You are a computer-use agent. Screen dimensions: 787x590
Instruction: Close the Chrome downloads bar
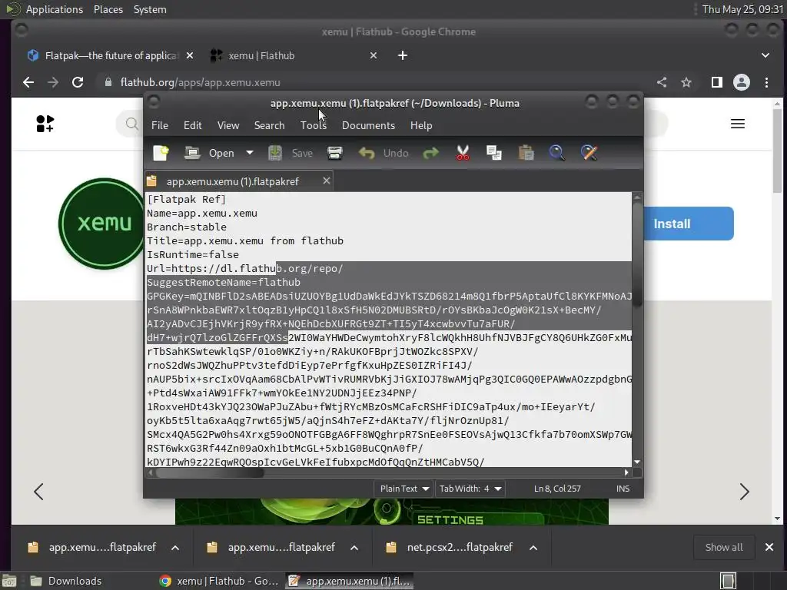[769, 547]
